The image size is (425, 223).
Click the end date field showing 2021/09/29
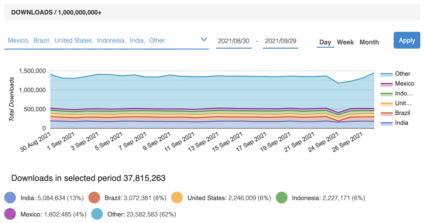[280, 41]
